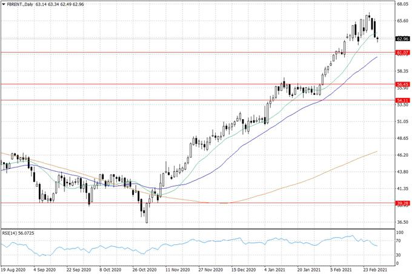Click the 68.05 price axis label
412x274 pixels.
(403, 4)
